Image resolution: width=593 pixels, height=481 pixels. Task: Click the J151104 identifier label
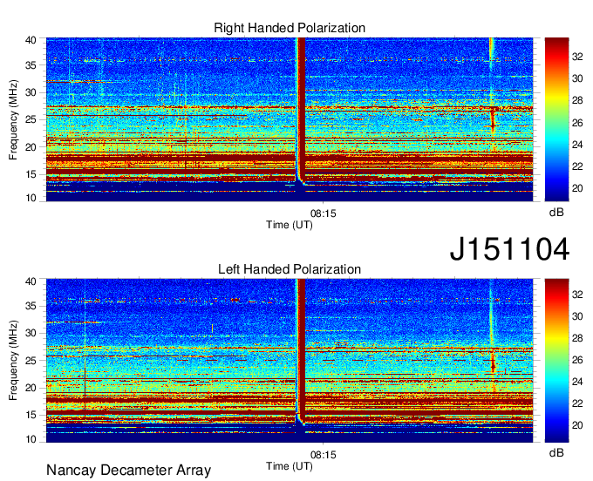coord(509,249)
